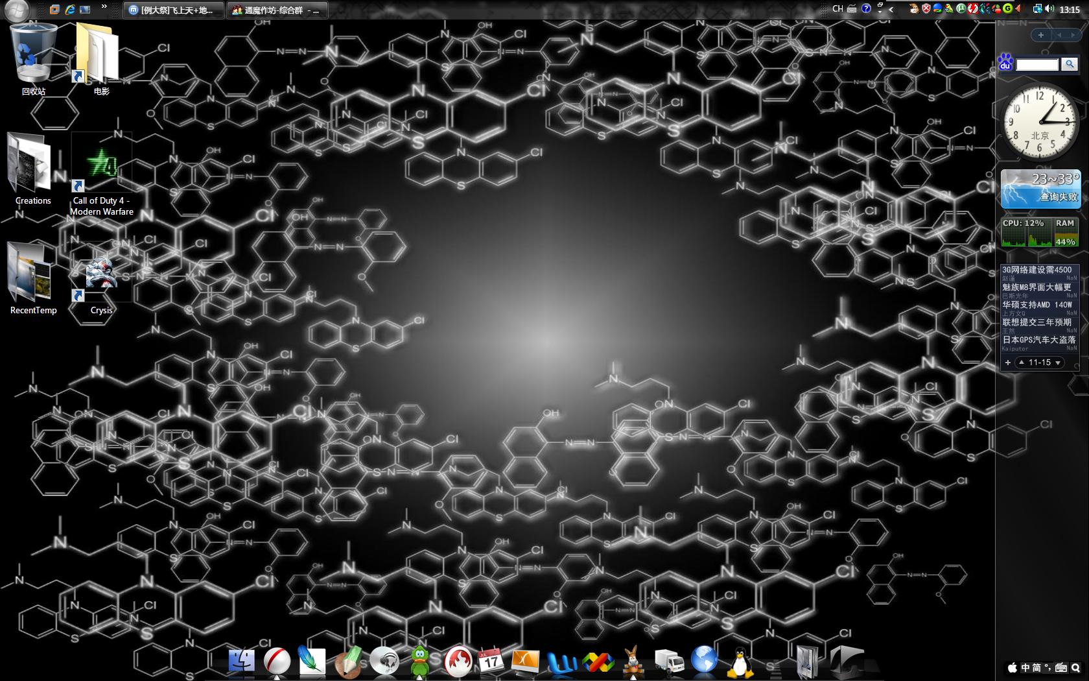Image resolution: width=1089 pixels, height=681 pixels.
Task: Click the 13:15 taskbar clock
Action: tap(1070, 10)
